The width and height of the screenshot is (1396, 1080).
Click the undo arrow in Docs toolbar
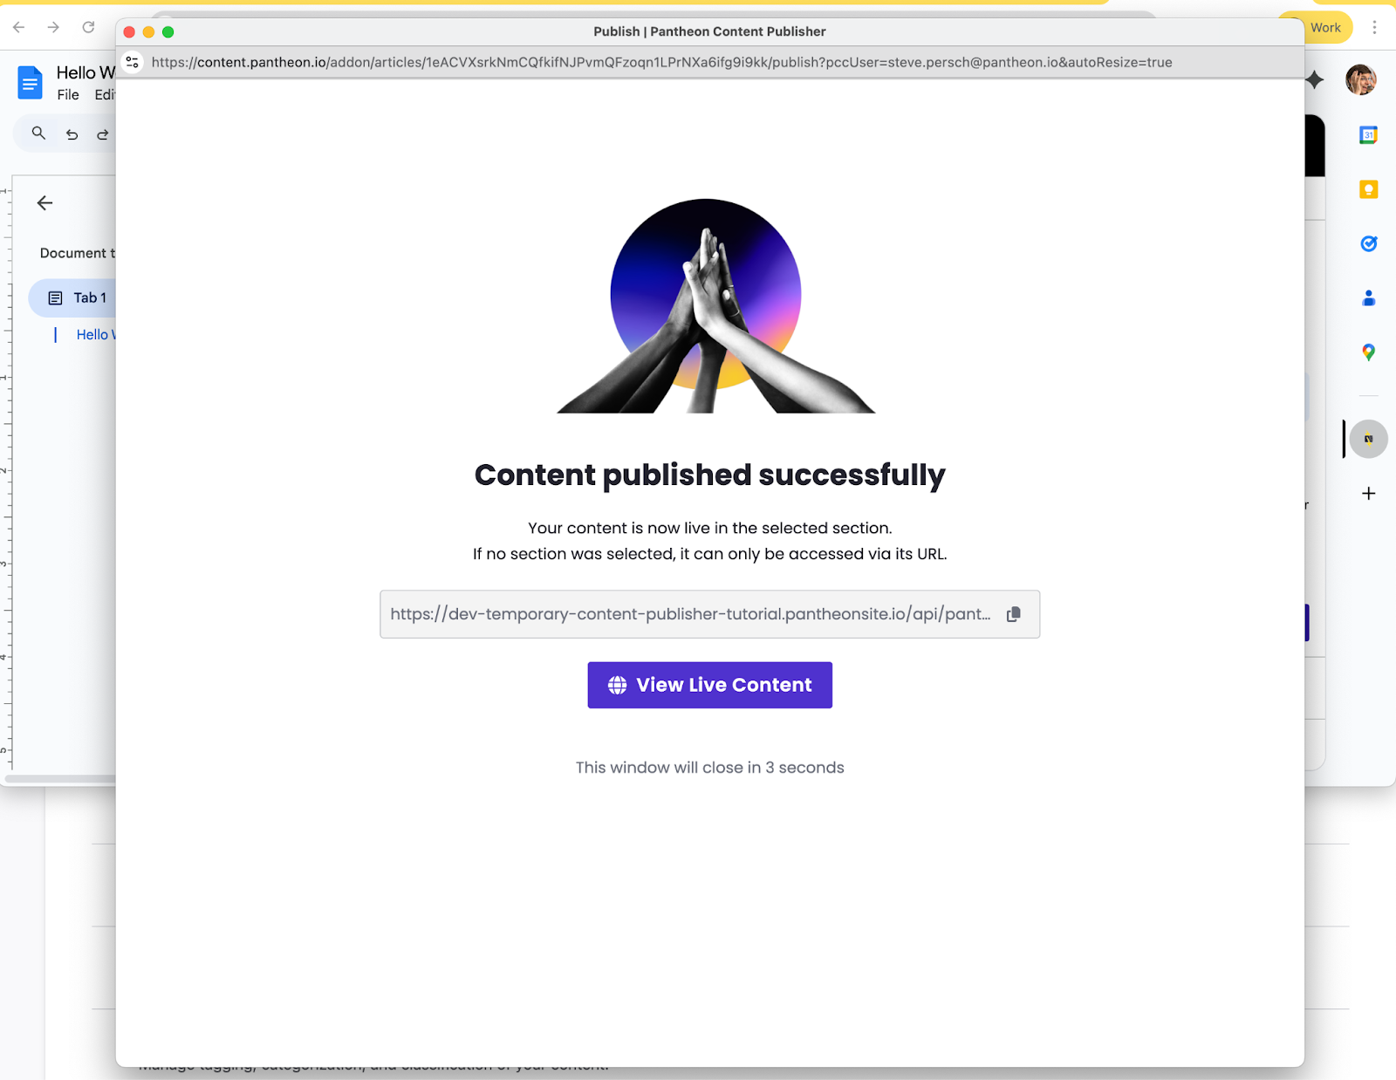[72, 134]
